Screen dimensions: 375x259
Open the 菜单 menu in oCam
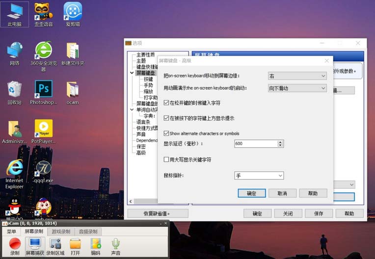(x=11, y=232)
